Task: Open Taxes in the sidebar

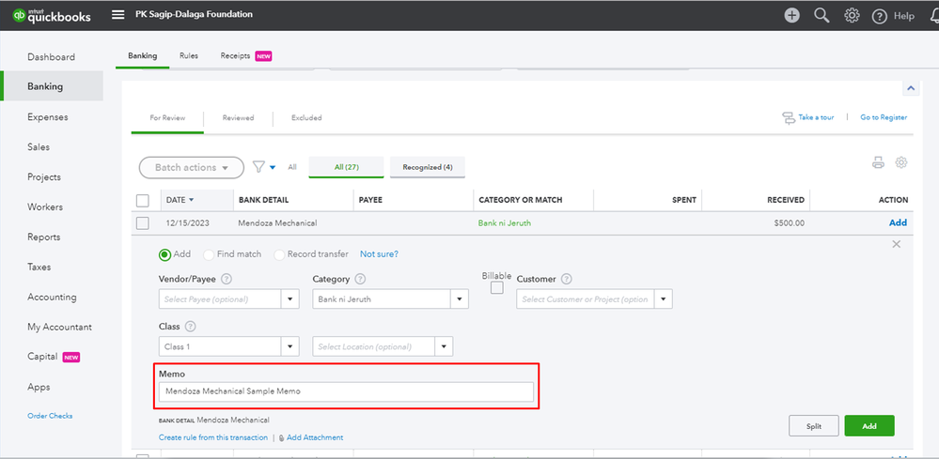Action: (39, 267)
